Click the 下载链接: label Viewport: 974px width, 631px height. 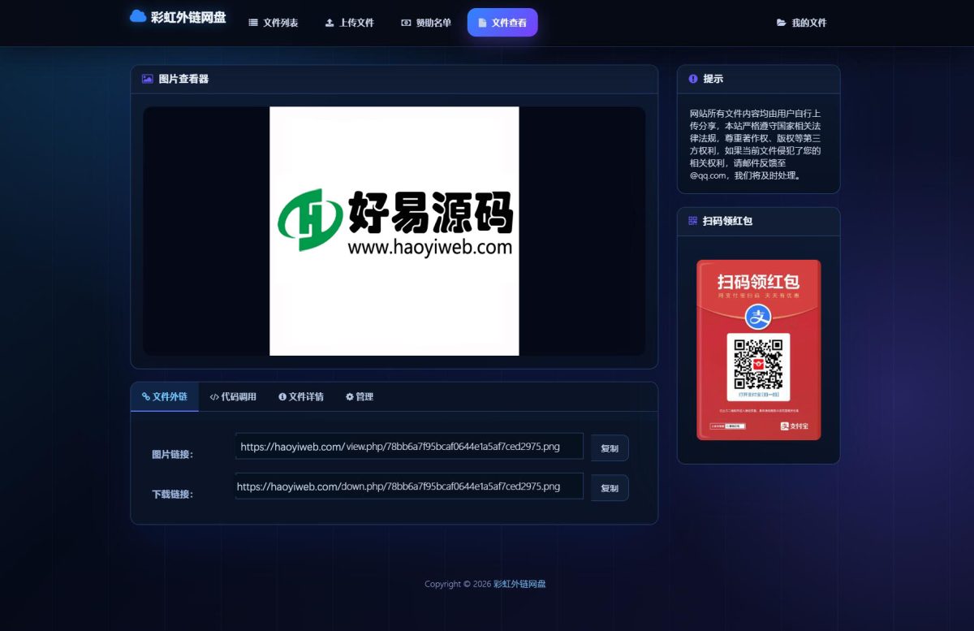click(x=172, y=494)
